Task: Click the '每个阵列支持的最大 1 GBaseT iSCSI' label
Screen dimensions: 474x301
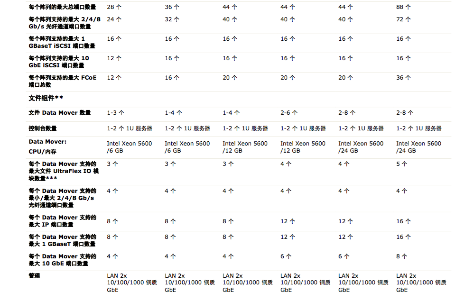Action: coord(62,42)
